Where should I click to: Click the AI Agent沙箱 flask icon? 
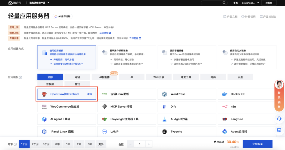point(164,119)
